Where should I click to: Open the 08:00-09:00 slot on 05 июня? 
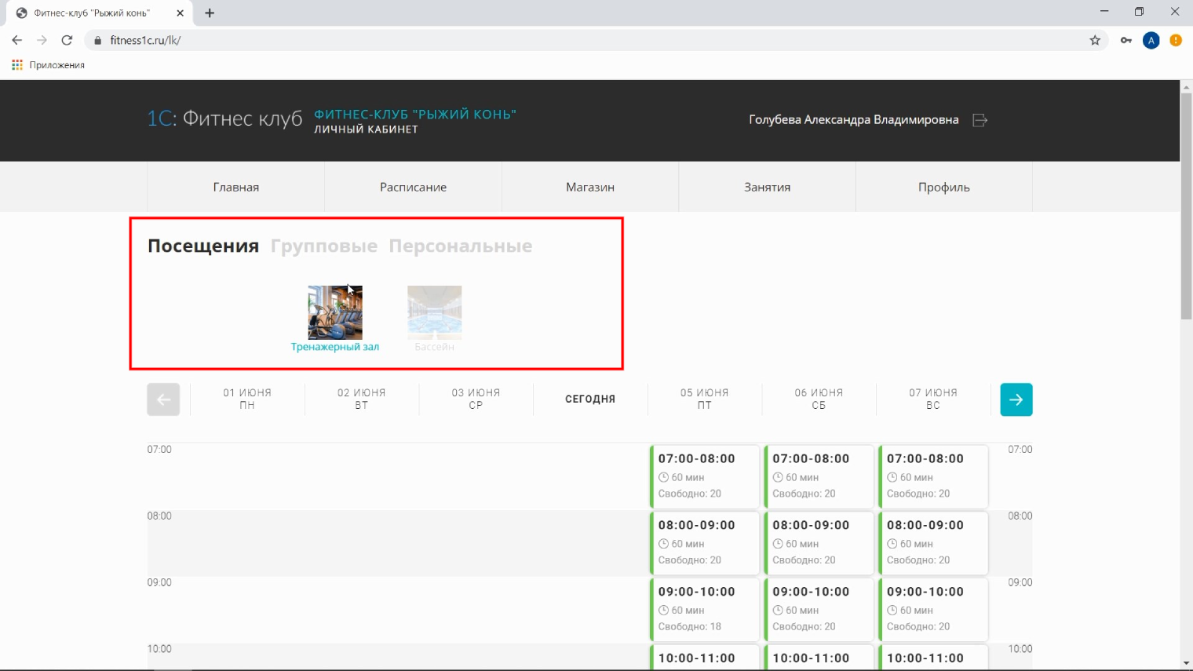point(705,543)
